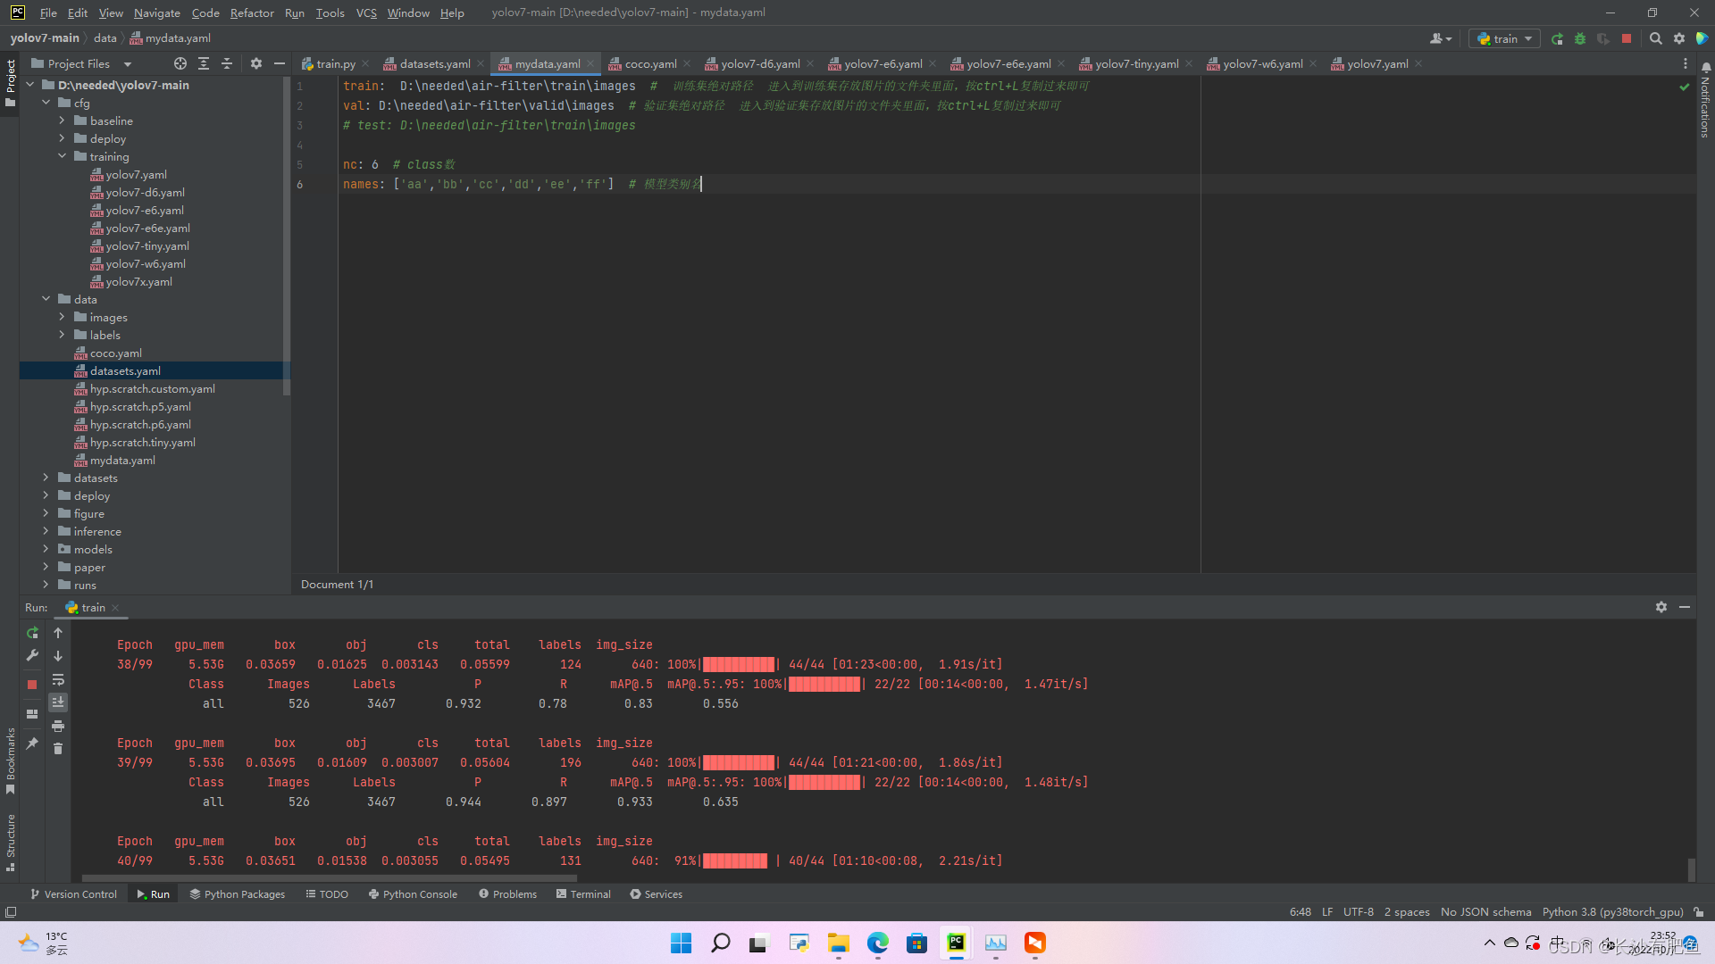Collapse the training folder
Image resolution: width=1715 pixels, height=964 pixels.
pos(62,156)
